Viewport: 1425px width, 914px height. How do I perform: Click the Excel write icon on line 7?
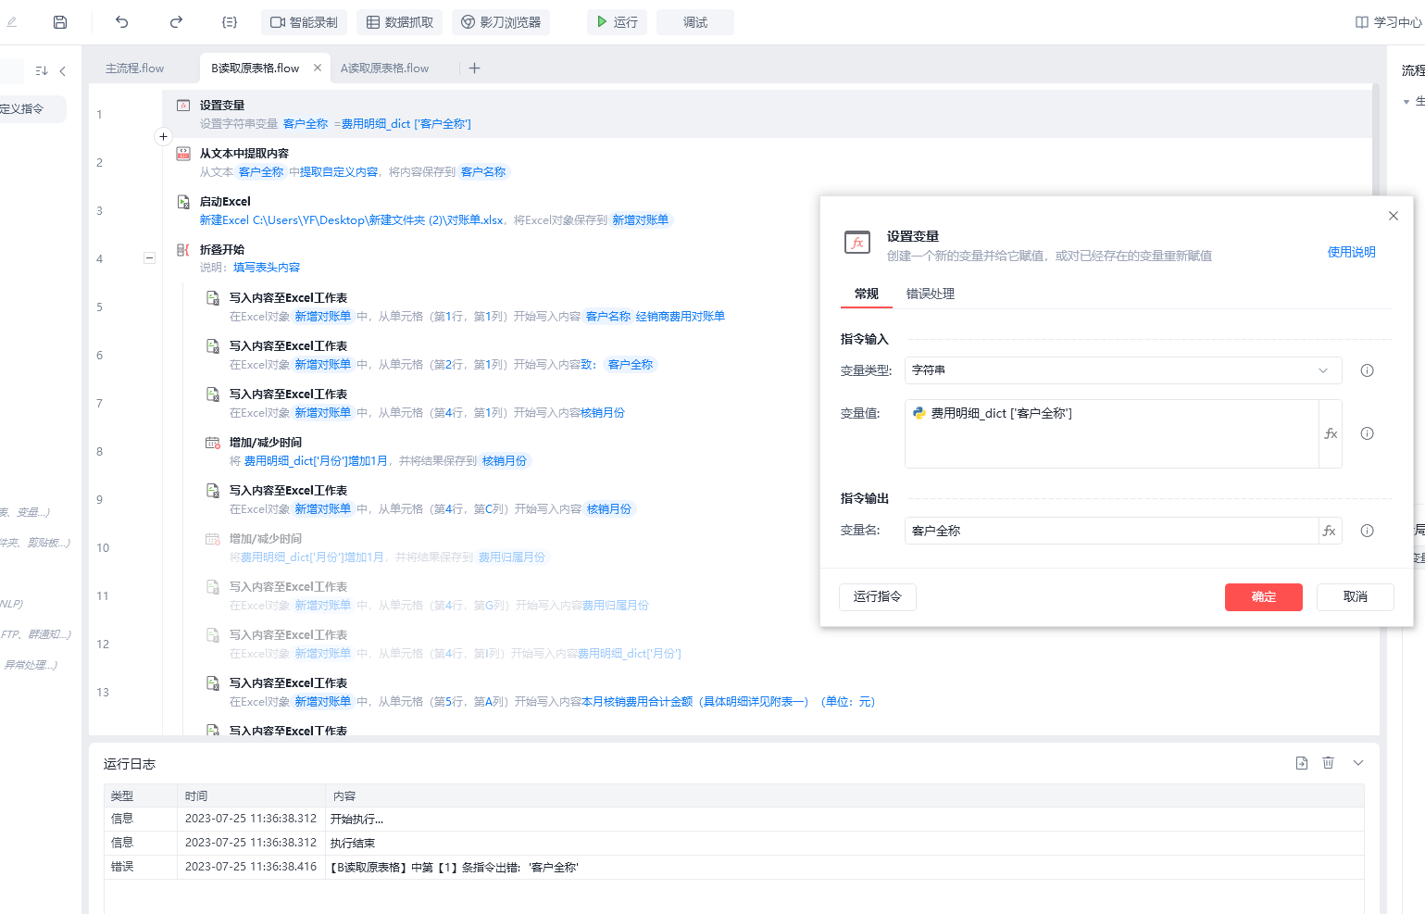pos(213,394)
